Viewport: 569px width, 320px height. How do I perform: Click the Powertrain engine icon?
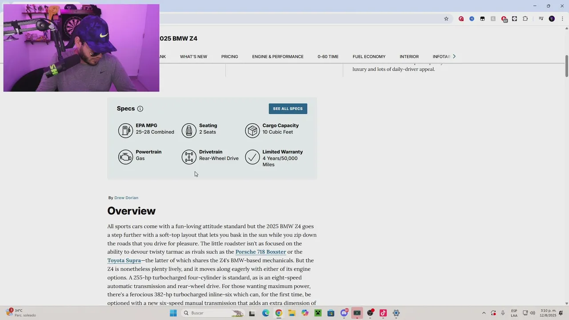[125, 157]
